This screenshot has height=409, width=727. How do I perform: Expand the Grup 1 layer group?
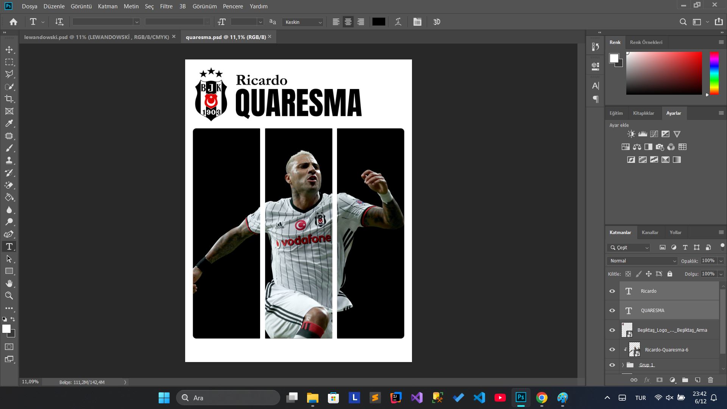pos(623,365)
